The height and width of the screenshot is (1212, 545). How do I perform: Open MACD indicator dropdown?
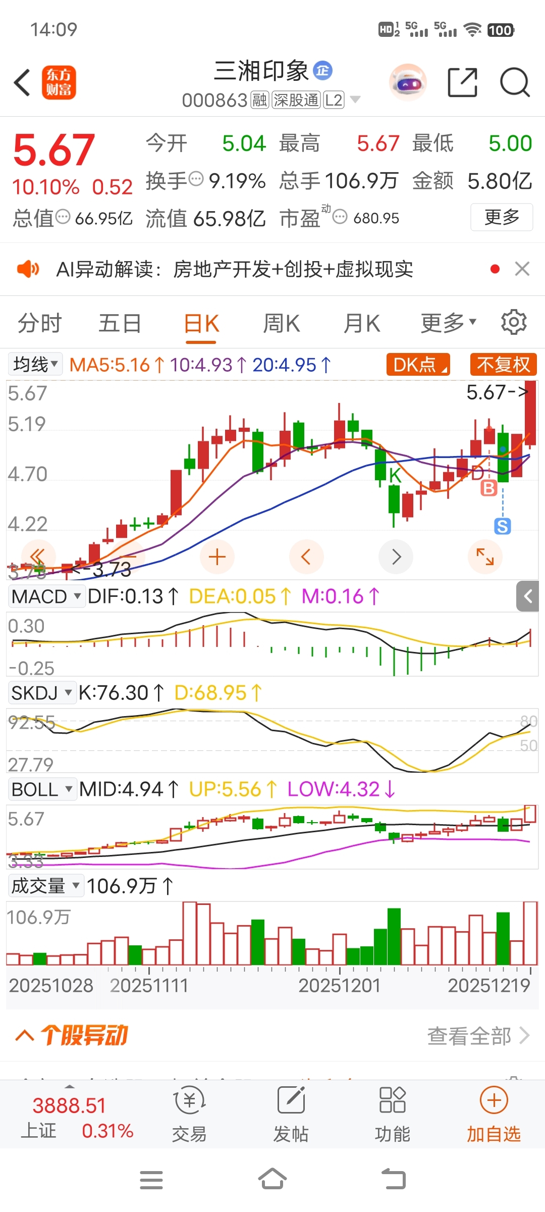point(46,596)
